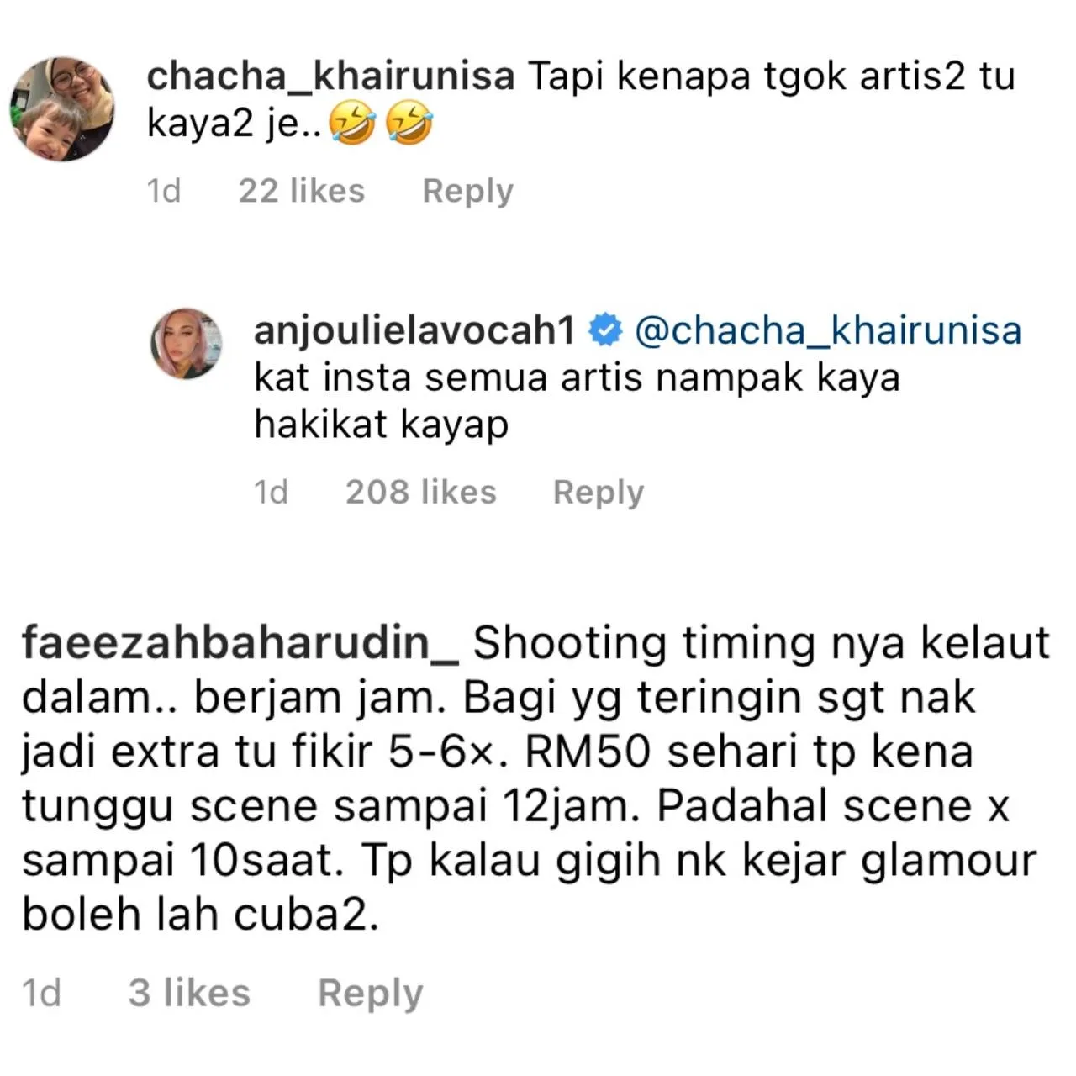Click the 'hakikat kayap' reply text
The image size is (1076, 1076).
(382, 425)
